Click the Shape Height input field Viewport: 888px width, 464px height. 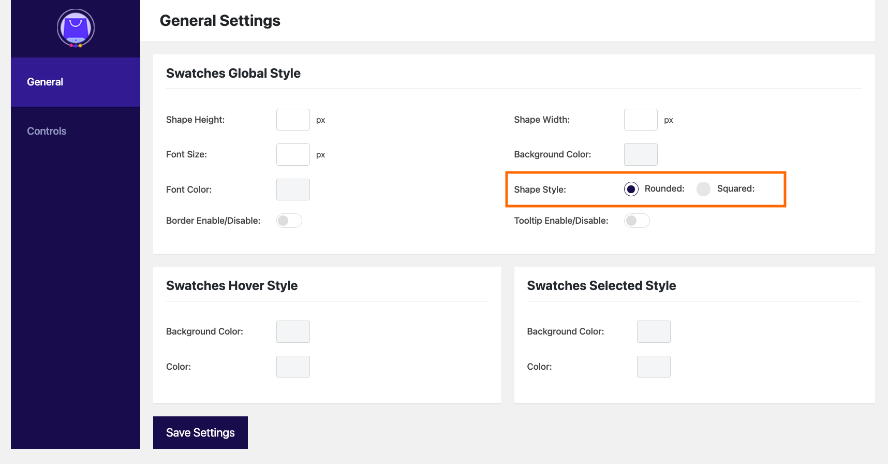pyautogui.click(x=293, y=120)
